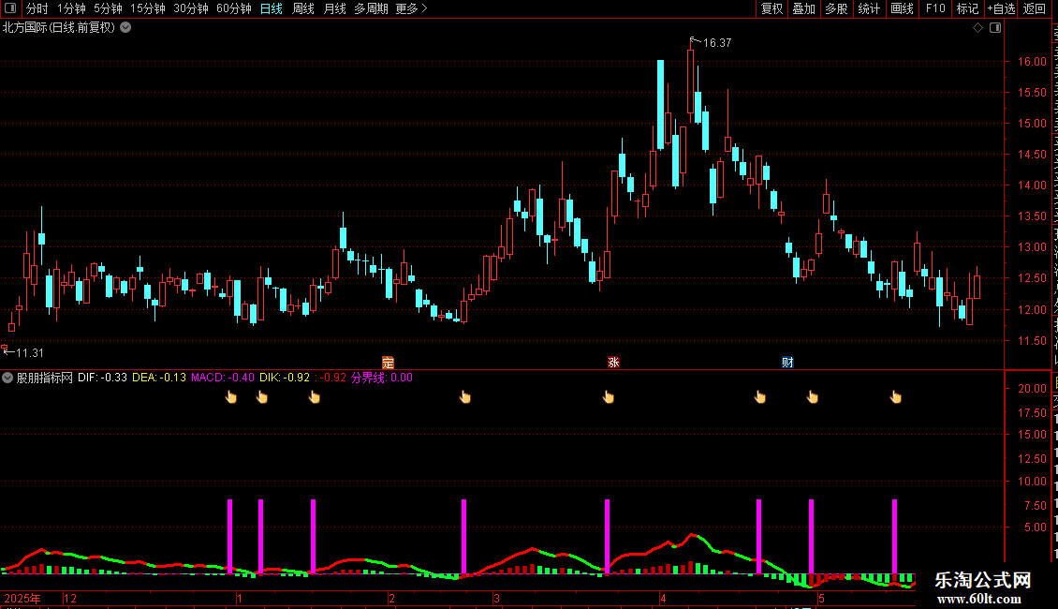Screen dimensions: 1058x609
Task: Select the 30分钟 period
Action: pos(191,8)
